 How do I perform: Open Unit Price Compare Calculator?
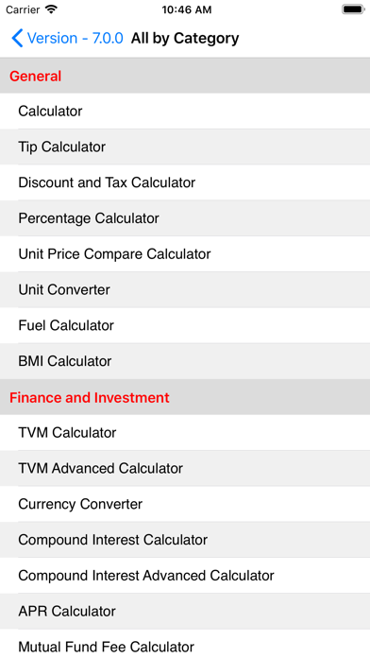185,254
